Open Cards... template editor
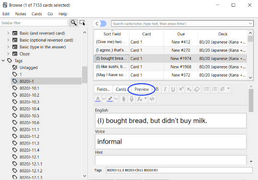The width and height of the screenshot is (258, 180). [121, 90]
